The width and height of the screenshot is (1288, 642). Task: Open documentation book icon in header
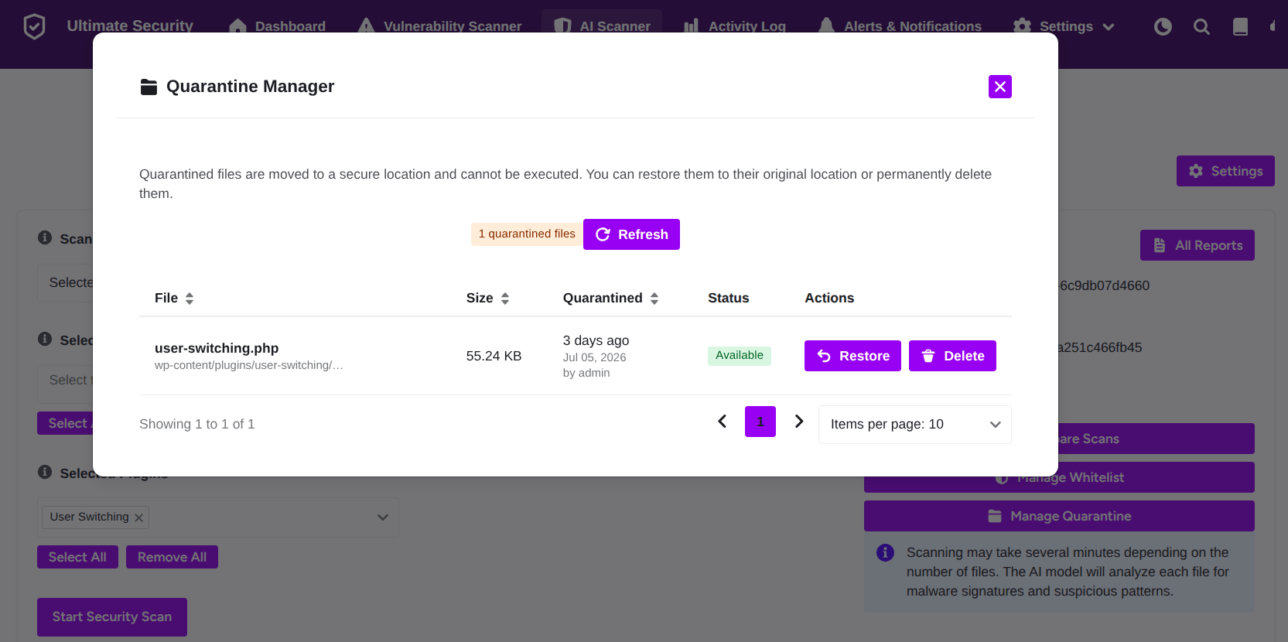(1240, 26)
